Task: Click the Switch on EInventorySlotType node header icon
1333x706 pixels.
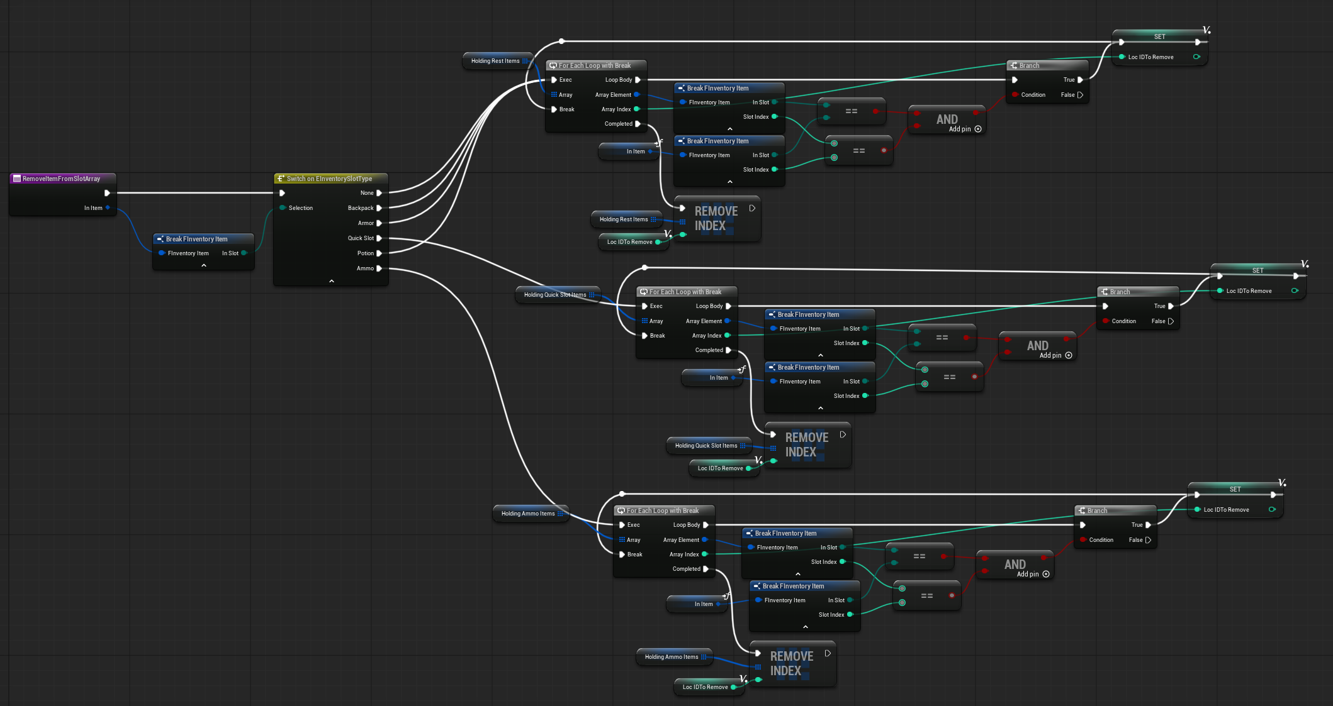Action: pyautogui.click(x=281, y=179)
